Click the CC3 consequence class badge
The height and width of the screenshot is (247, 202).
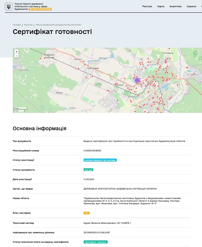tap(87, 213)
